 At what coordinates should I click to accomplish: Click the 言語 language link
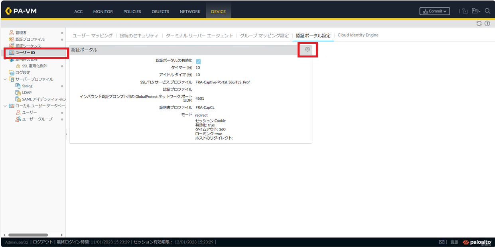454,242
